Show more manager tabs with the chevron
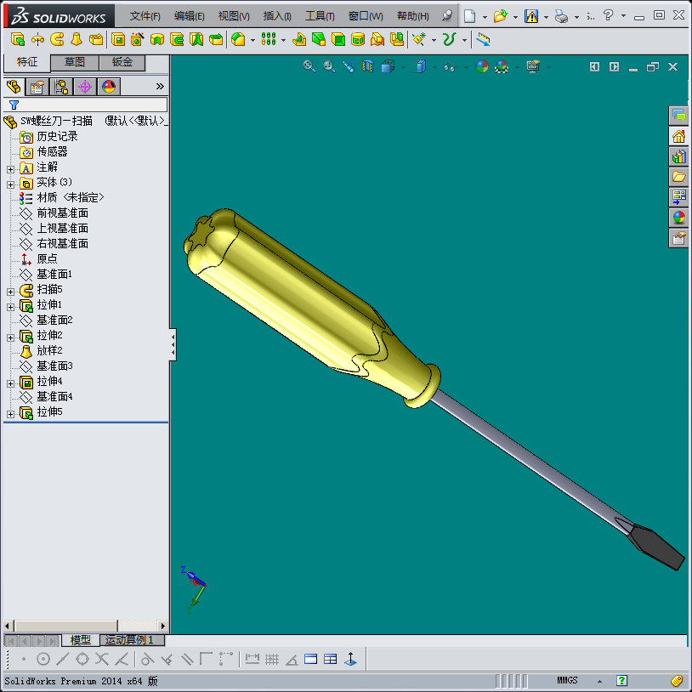 (x=160, y=87)
